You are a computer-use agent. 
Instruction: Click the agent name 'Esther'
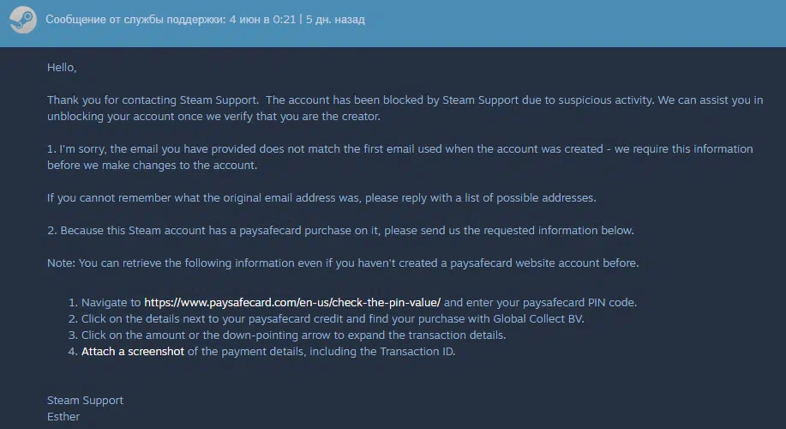[63, 416]
